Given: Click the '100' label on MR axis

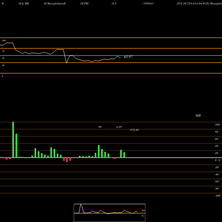Looking at the screenshot, I should point(217,125).
